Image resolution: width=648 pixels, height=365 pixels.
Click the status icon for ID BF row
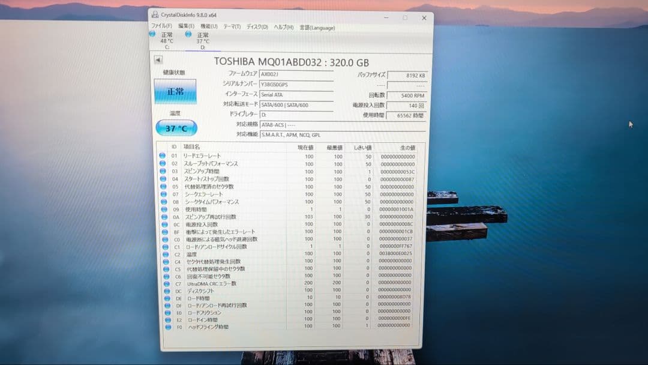coord(165,232)
